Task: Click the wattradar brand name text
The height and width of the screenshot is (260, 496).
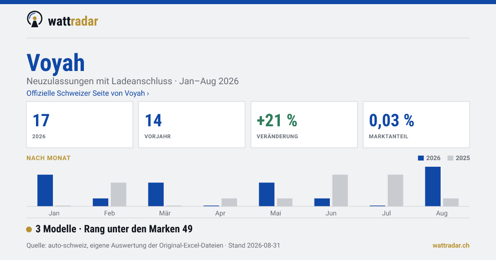Action: (x=73, y=21)
